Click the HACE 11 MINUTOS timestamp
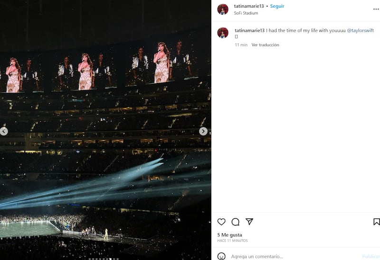This screenshot has height=260, width=380. 233,241
